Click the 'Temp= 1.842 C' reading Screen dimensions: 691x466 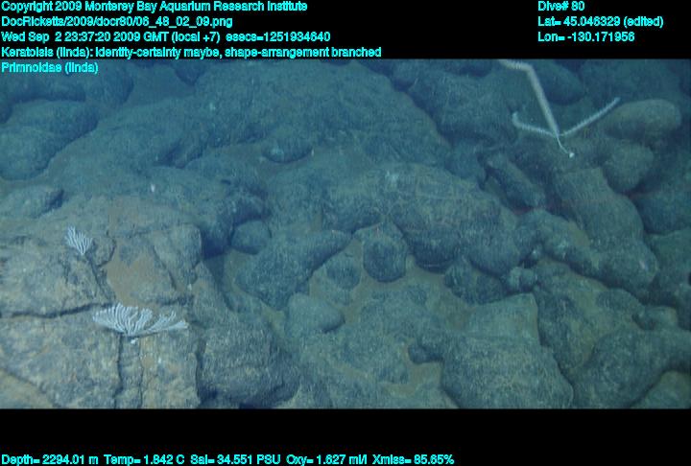(144, 460)
